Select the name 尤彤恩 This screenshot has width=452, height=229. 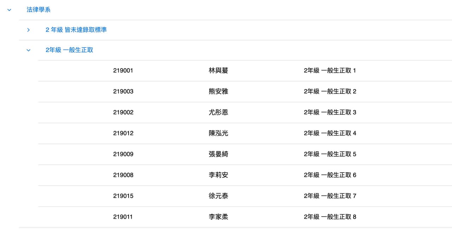pyautogui.click(x=219, y=112)
